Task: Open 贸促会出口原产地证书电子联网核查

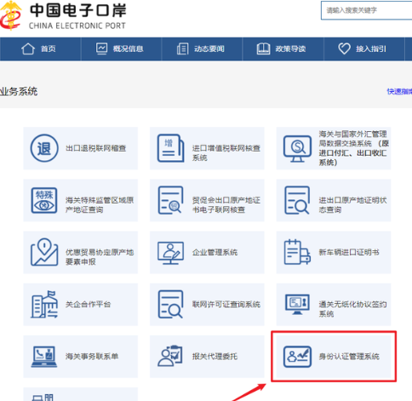Action: point(207,200)
